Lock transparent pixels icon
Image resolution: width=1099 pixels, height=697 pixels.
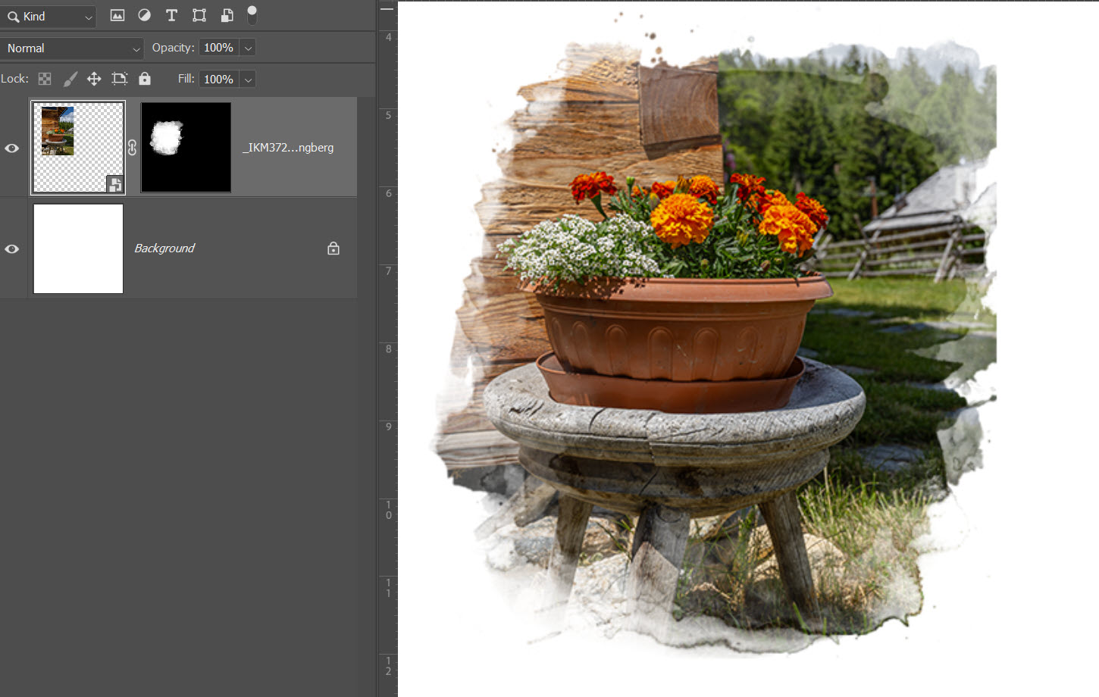[x=45, y=79]
